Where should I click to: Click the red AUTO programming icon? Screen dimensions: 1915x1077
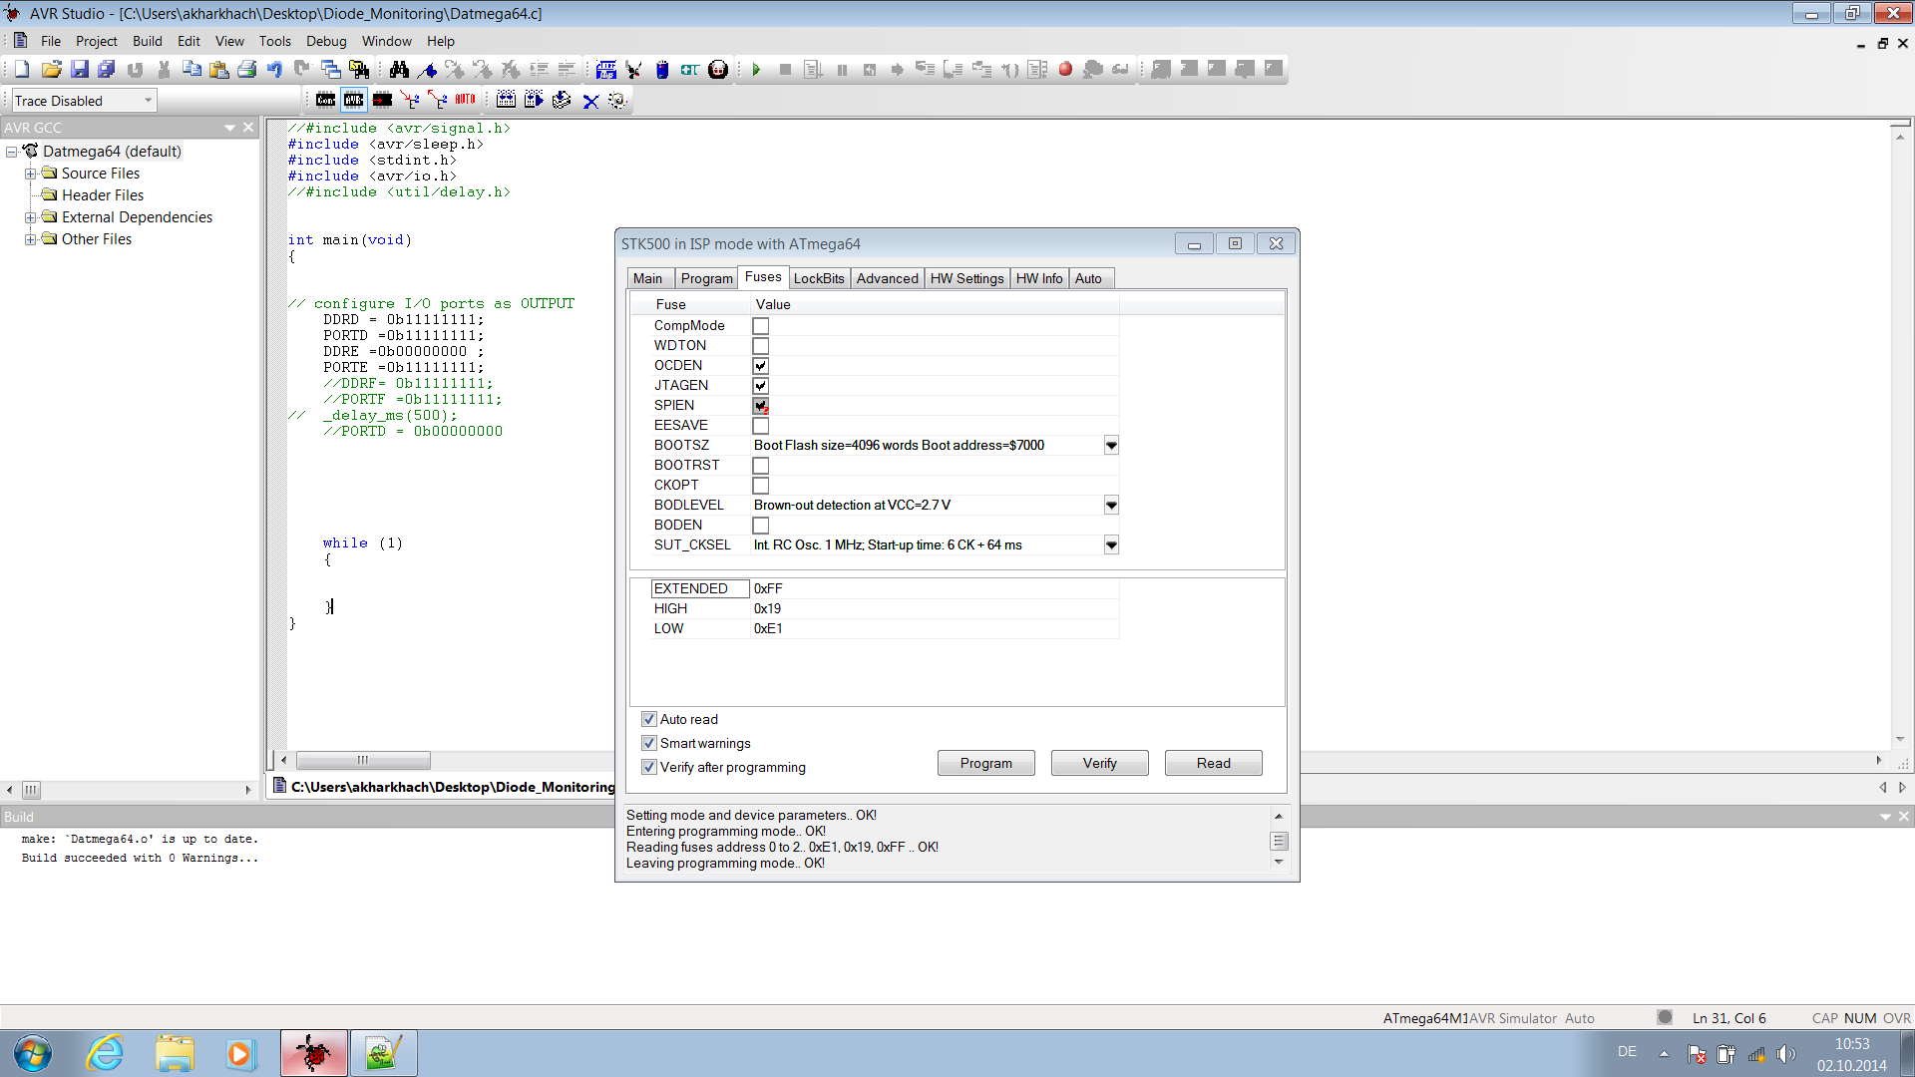(466, 100)
